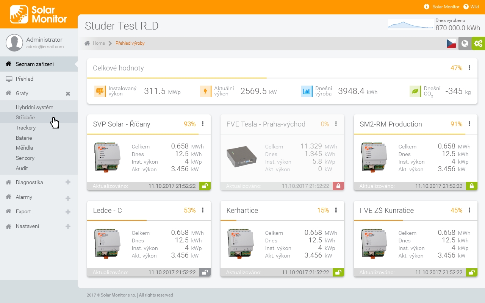Screen dimensions: 485x303
Task: Toggle red lock on FVE Tesla card
Action: 338,186
